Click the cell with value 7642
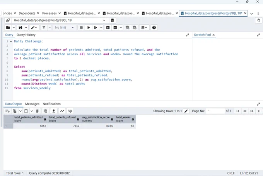Viewport: 263px width, 176px height. coord(64,126)
